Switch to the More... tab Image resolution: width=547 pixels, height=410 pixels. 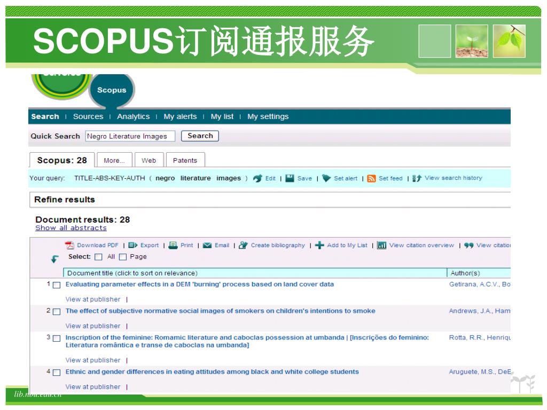[x=114, y=160]
